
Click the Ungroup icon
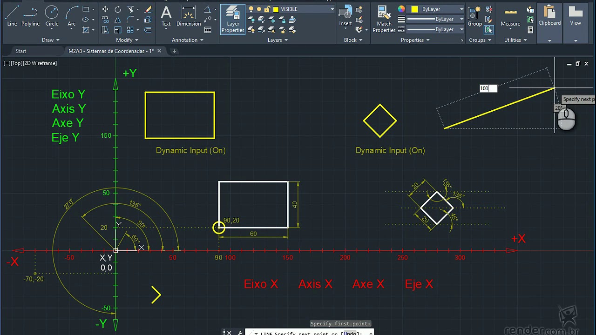pos(488,9)
